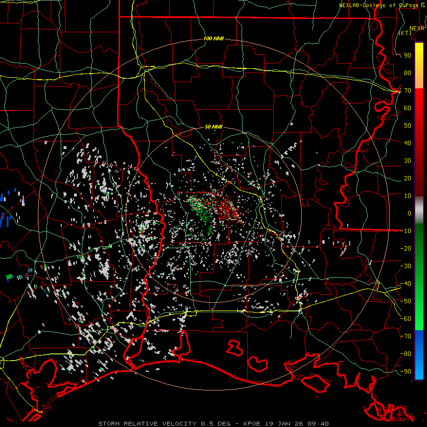The height and width of the screenshot is (427, 427).
Task: Select the -80 value on the velocity scale
Action: click(406, 354)
